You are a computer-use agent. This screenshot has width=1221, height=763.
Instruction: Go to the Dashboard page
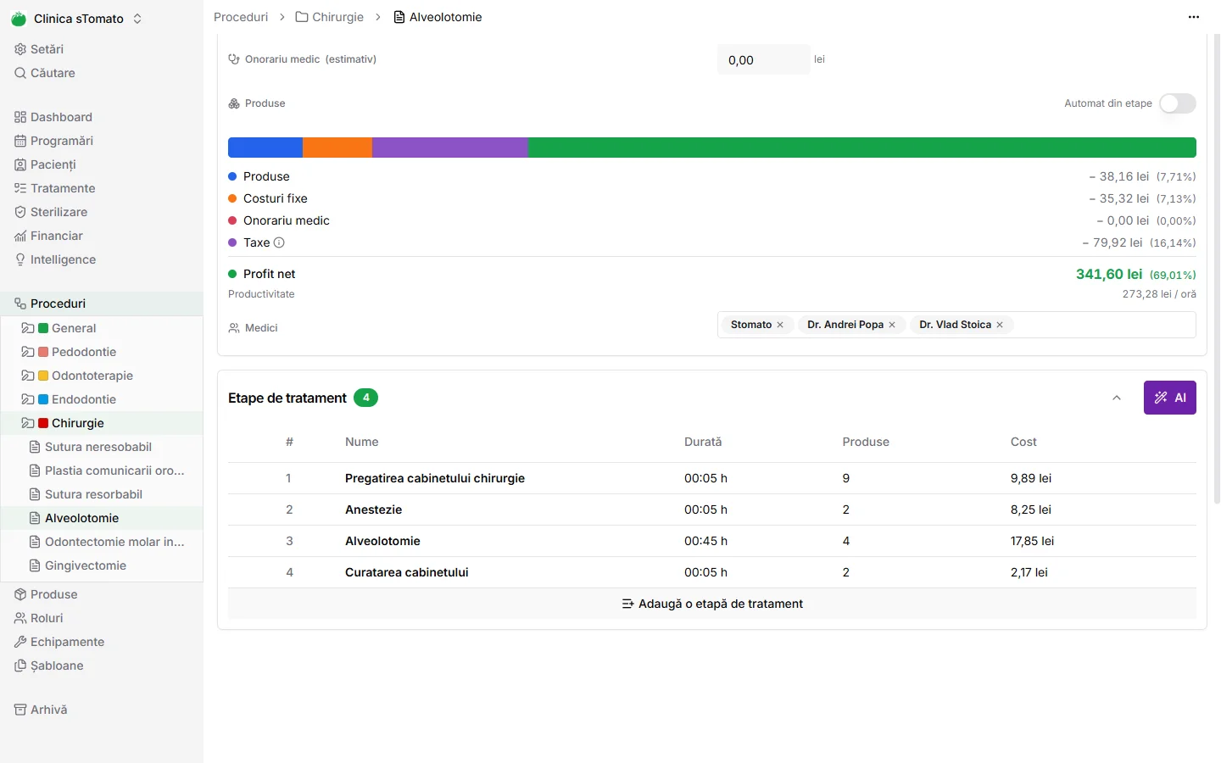(x=53, y=117)
